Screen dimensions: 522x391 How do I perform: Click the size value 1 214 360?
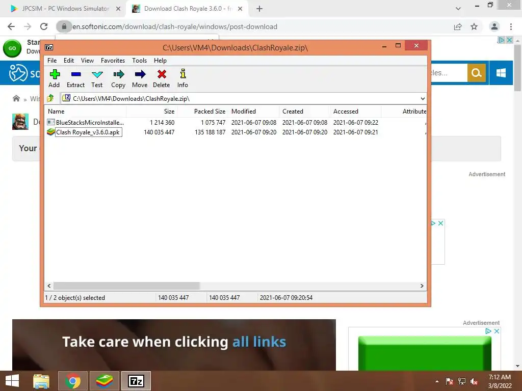162,123
